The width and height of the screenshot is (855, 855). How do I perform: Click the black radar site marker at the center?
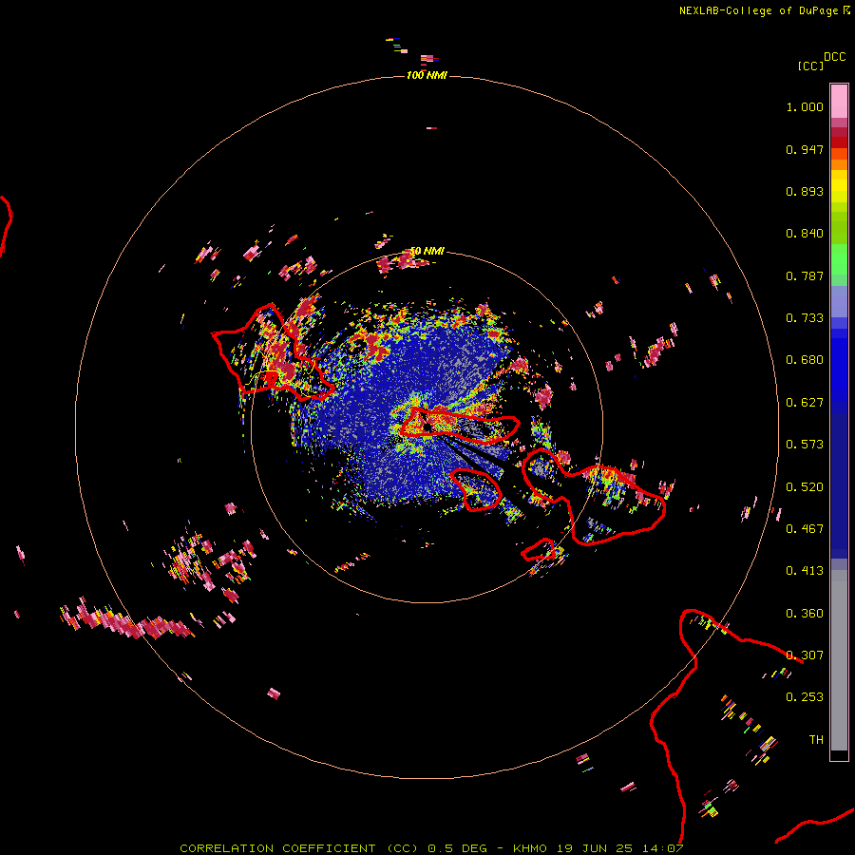pyautogui.click(x=427, y=427)
